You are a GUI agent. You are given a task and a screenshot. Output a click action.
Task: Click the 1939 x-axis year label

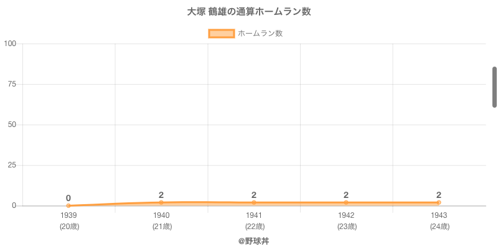click(68, 215)
